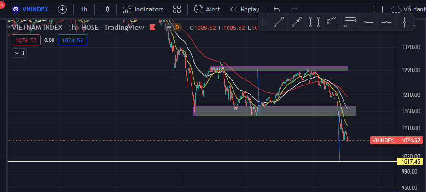426x192 pixels.
Task: Click the 1074.52 last price axis label
Action: (x=410, y=140)
